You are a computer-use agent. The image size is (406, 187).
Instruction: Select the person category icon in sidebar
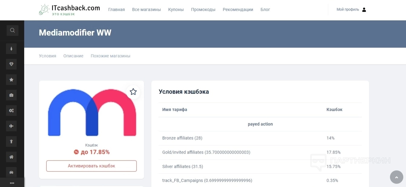tap(11, 48)
